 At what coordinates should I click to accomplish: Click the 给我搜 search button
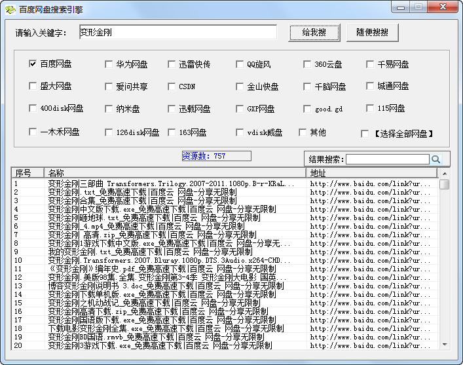coord(314,33)
